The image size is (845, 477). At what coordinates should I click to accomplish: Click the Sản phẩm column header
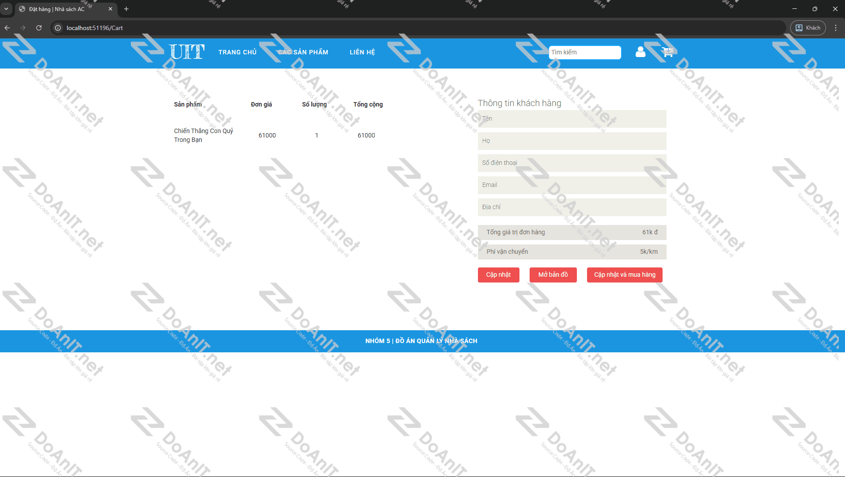click(x=188, y=104)
